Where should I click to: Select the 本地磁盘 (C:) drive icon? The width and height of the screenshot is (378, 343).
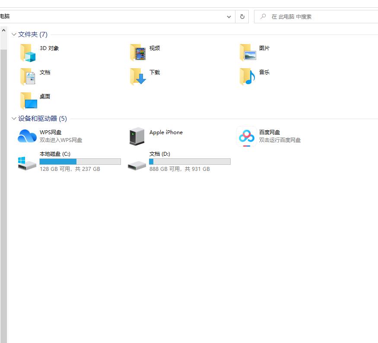tap(27, 164)
